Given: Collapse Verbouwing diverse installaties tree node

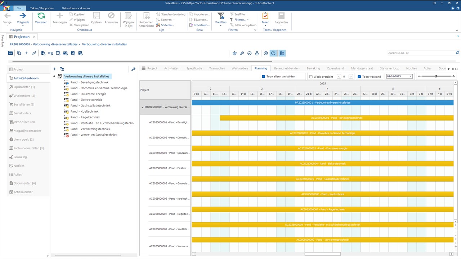Looking at the screenshot, I should (54, 77).
